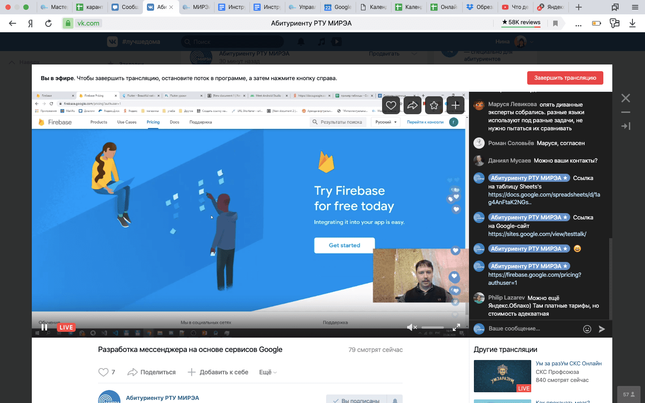This screenshot has width=645, height=403.
Task: Minimize the video player overlay
Action: click(x=626, y=112)
